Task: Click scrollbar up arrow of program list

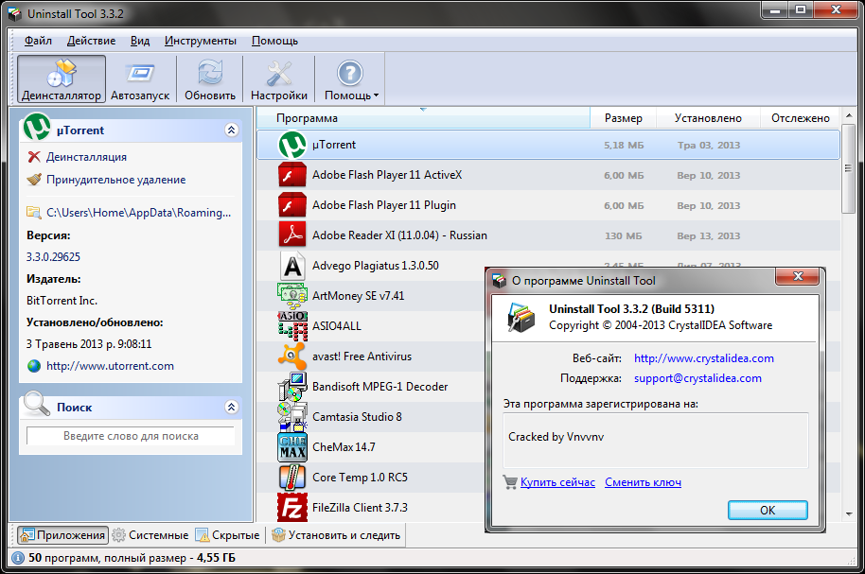Action: point(849,115)
